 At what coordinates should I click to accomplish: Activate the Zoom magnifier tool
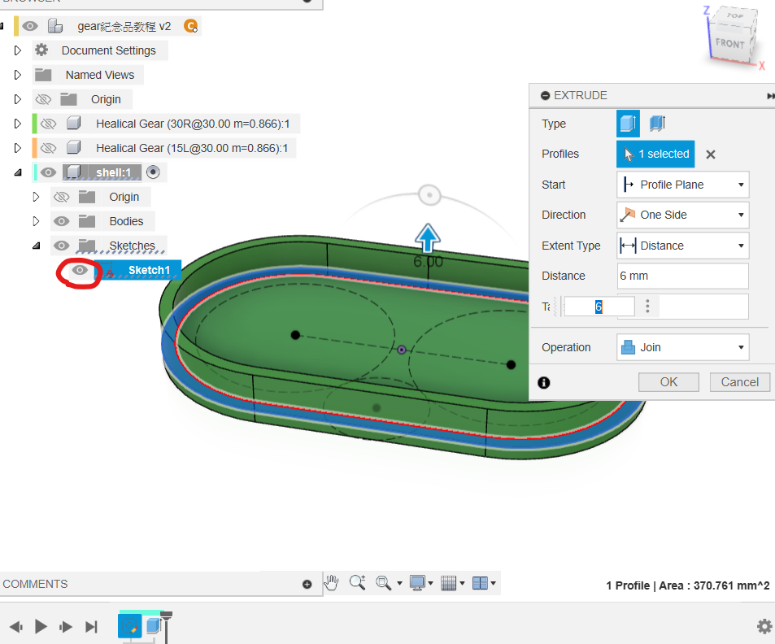pos(357,582)
